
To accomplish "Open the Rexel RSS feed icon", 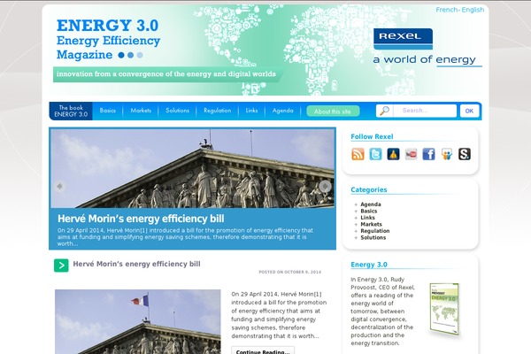I will [x=358, y=154].
